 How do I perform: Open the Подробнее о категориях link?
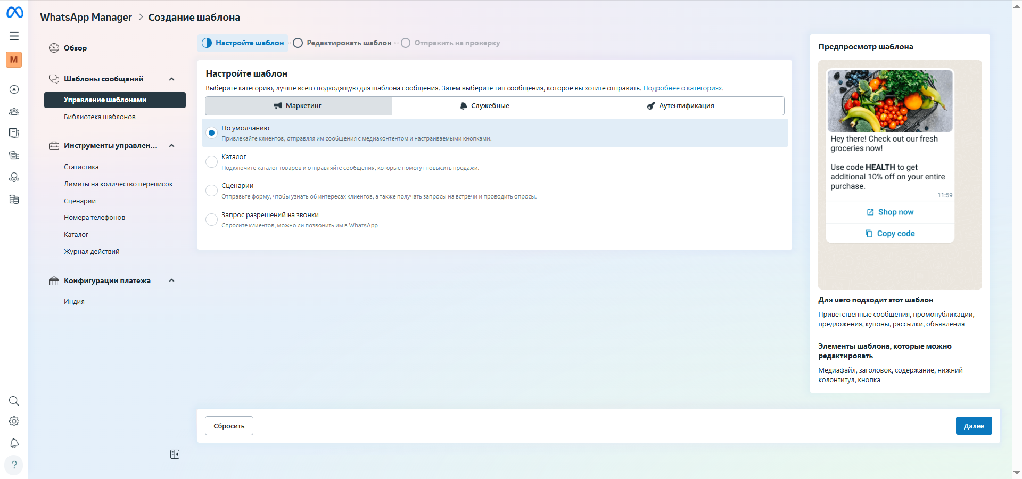tap(683, 88)
